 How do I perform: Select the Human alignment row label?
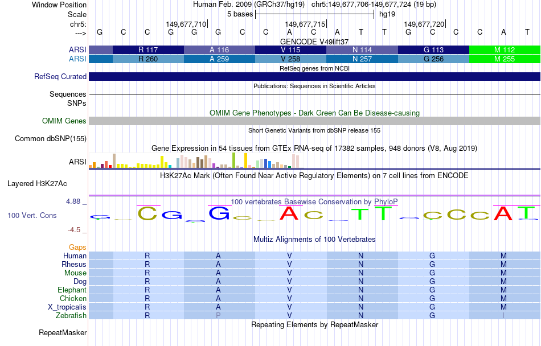pyautogui.click(x=75, y=256)
